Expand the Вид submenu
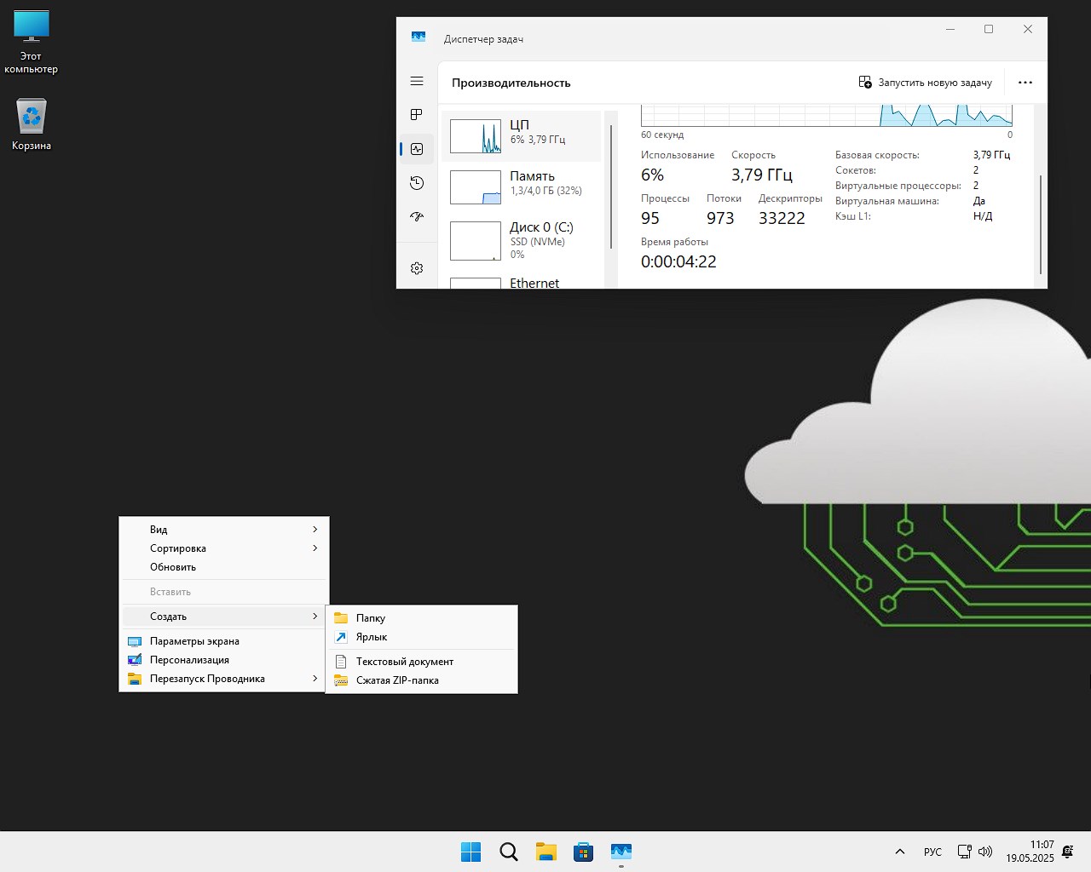 [x=224, y=530]
